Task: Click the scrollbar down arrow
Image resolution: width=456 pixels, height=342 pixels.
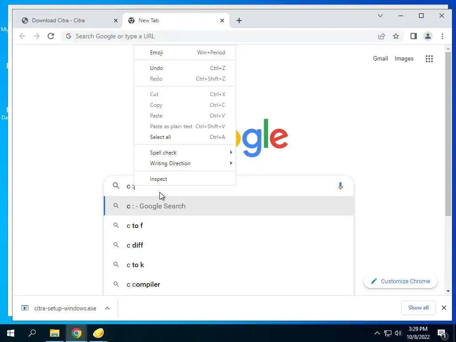Action: pyautogui.click(x=448, y=291)
